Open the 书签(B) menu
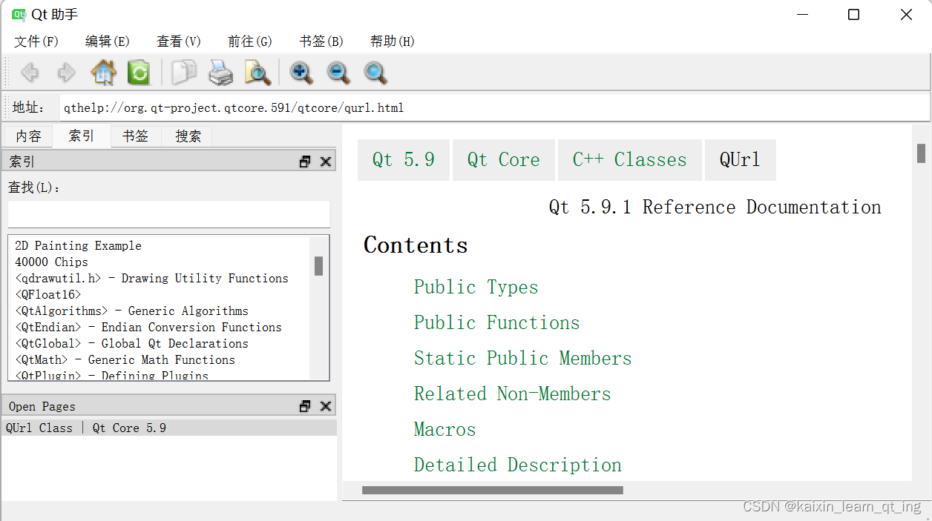 (x=321, y=42)
